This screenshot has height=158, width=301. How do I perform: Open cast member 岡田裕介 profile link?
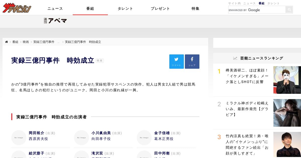tap(37, 133)
